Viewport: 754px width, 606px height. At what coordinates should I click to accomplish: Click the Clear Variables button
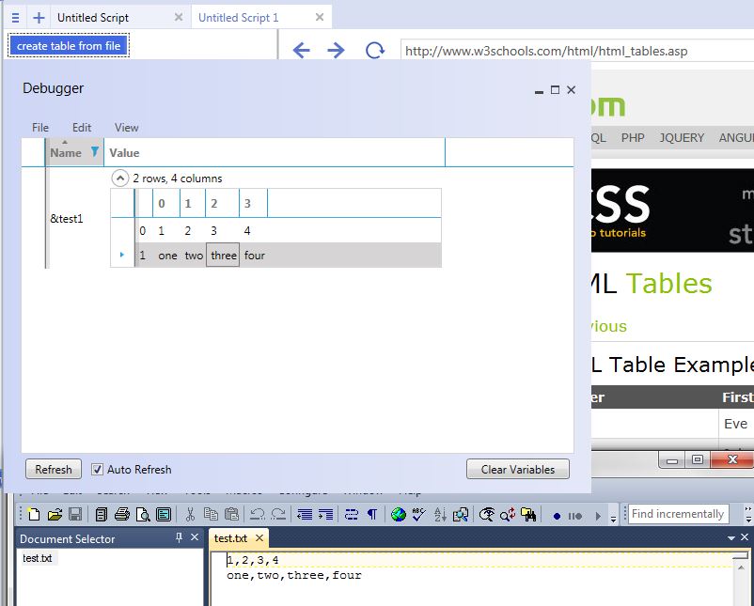coord(518,470)
